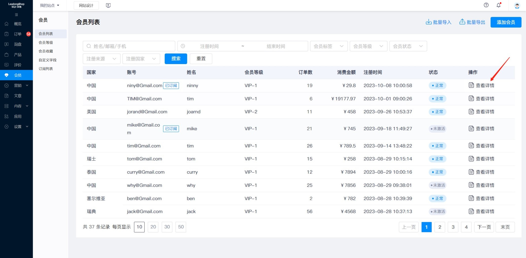Image resolution: width=526 pixels, height=258 pixels.
Task: Click the batch import download icon
Action: pyautogui.click(x=428, y=22)
